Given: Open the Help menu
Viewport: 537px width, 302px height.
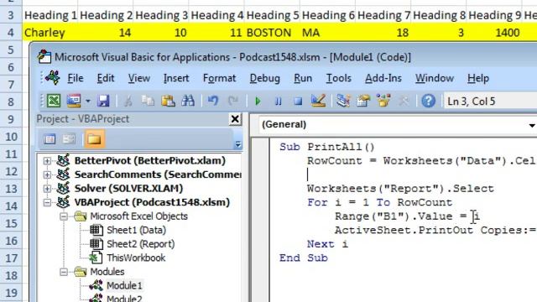Looking at the screenshot, I should [x=478, y=78].
